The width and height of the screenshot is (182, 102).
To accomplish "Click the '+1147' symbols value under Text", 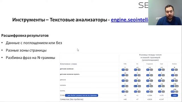I will click(x=162, y=99).
